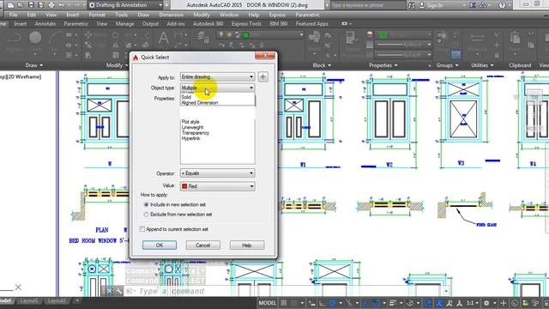Screen dimensions: 549x309
Task: Click the Exchange Apps X icon
Action: [473, 5]
